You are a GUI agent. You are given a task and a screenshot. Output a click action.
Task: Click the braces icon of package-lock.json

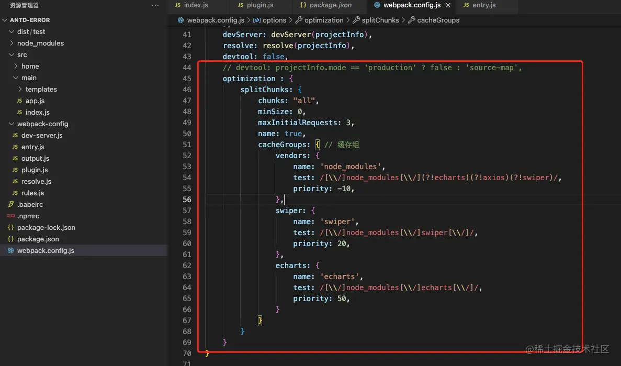[x=10, y=227]
